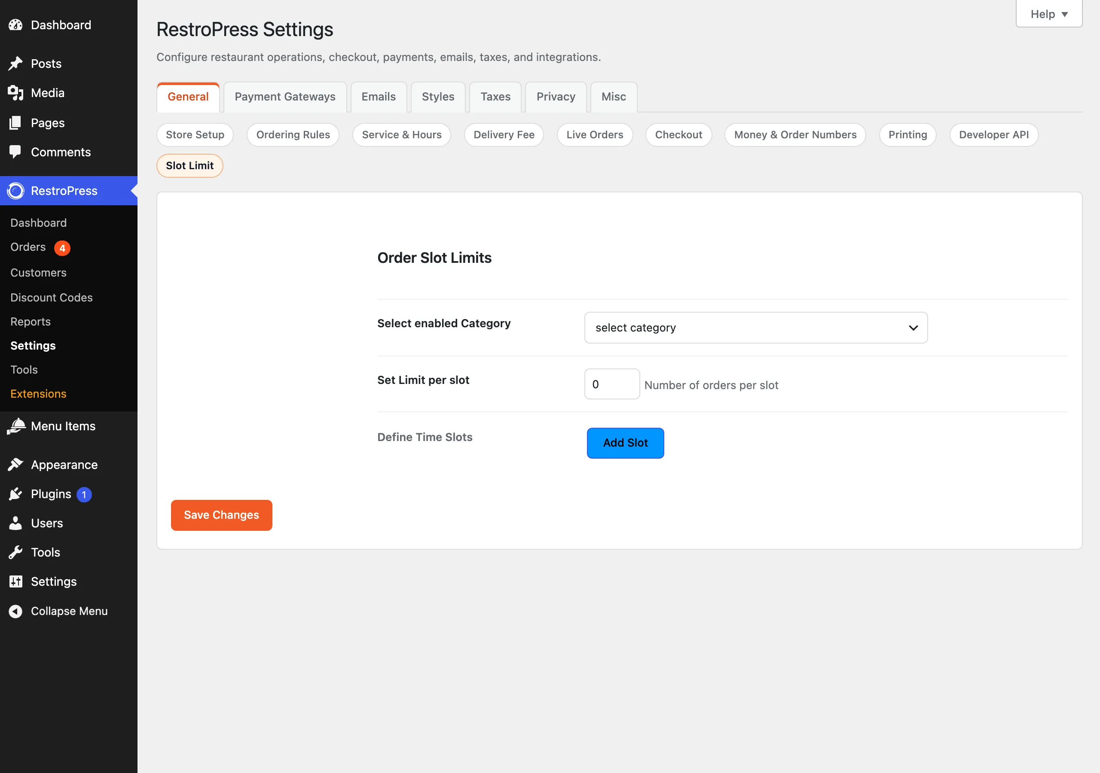Open the Taxes tab

[x=495, y=97]
